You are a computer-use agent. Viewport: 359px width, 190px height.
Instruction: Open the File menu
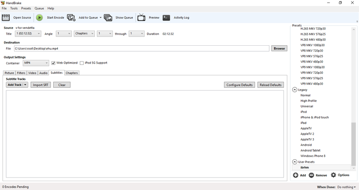[x=4, y=8]
